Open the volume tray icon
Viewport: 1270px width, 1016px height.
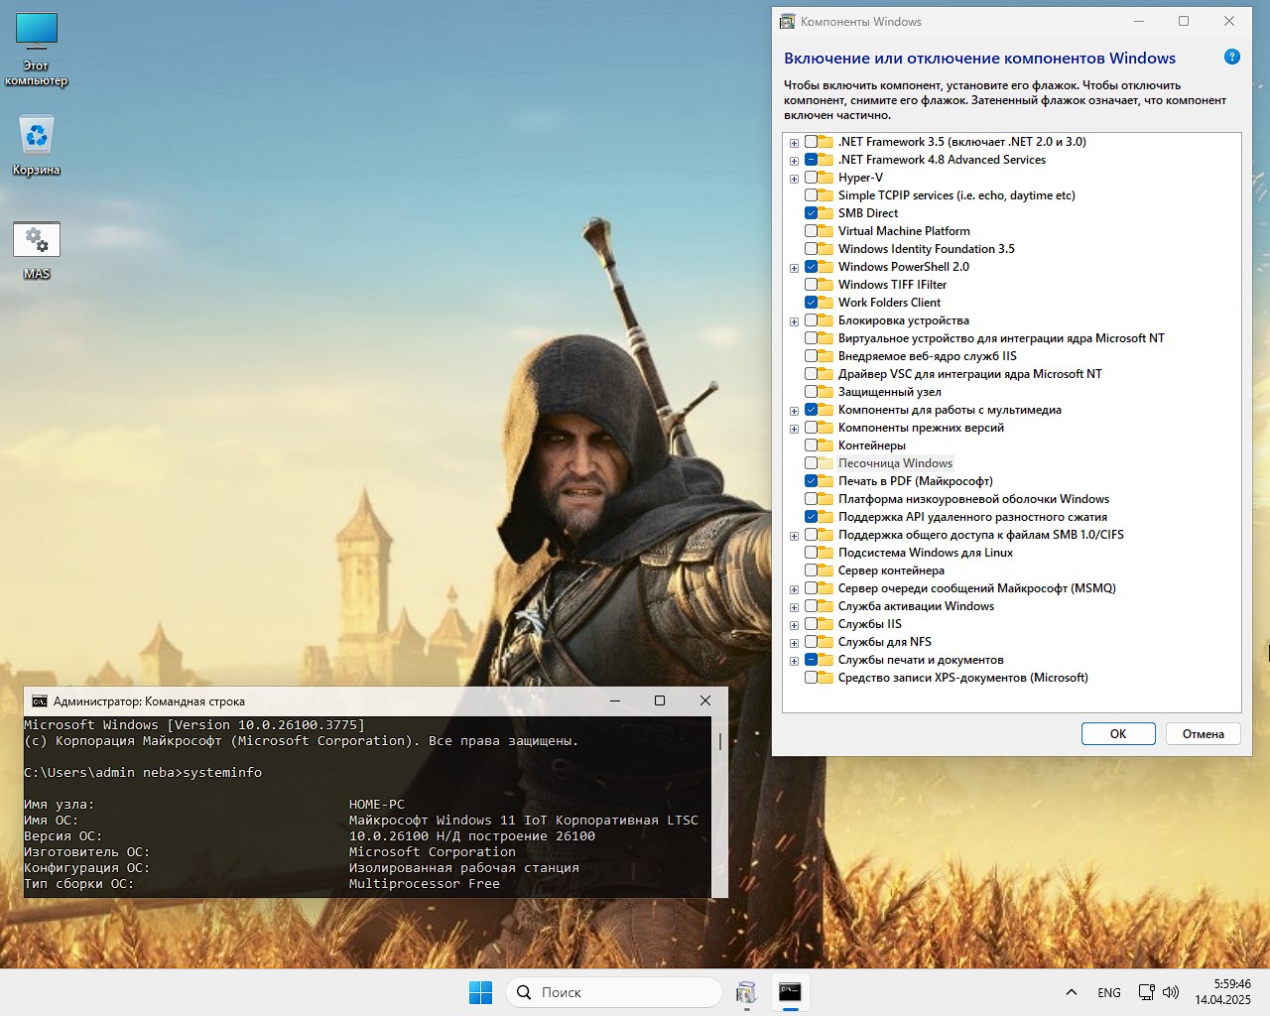click(x=1171, y=992)
